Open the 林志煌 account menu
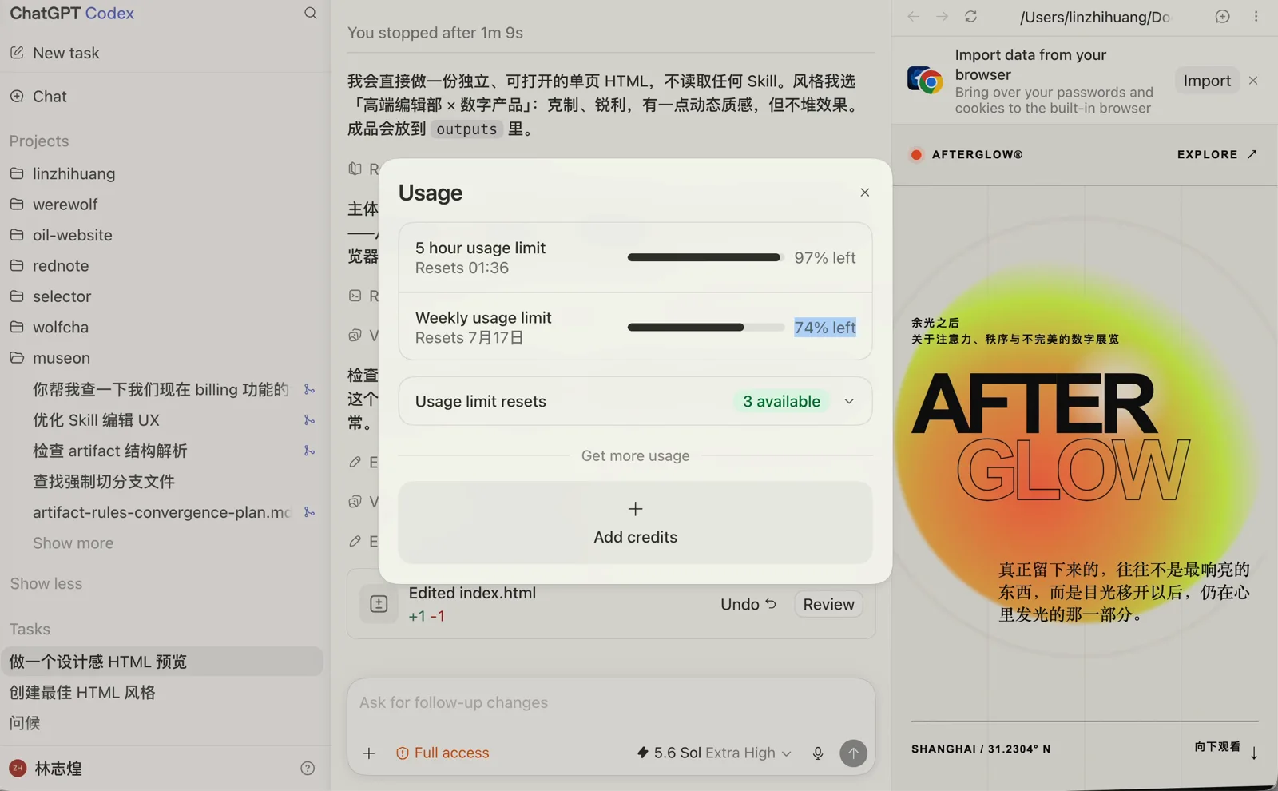Viewport: 1278px width, 791px height. [x=46, y=769]
